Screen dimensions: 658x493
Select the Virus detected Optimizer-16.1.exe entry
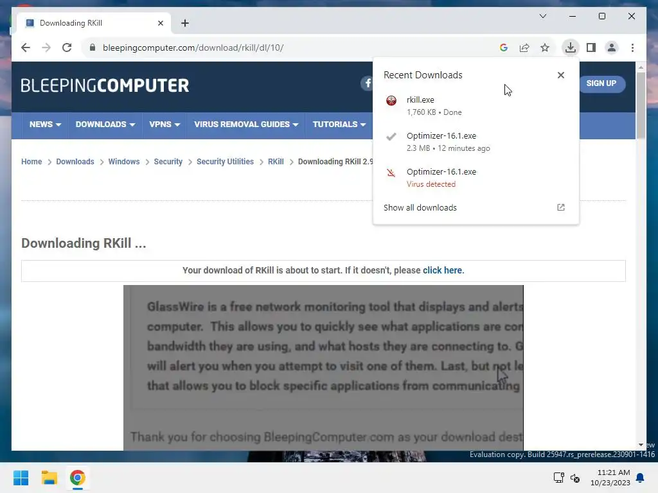pos(476,178)
